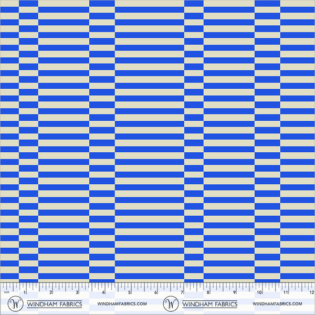Click the 'inch' label on the ruler
Viewport: 315px width, 315px height.
click(6, 292)
